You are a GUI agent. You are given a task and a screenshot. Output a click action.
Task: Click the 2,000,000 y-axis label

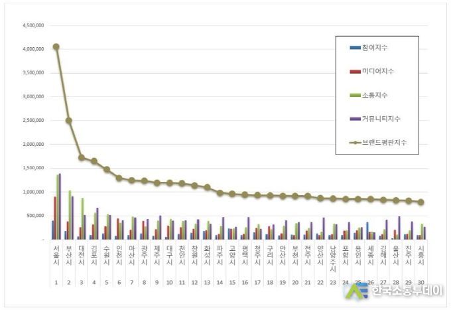point(33,144)
